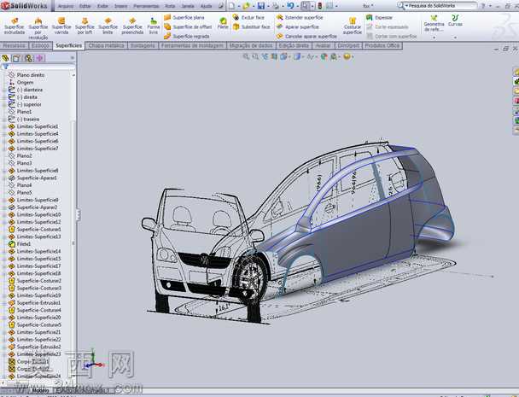
Task: Click the Open document icon
Action: click(x=246, y=6)
